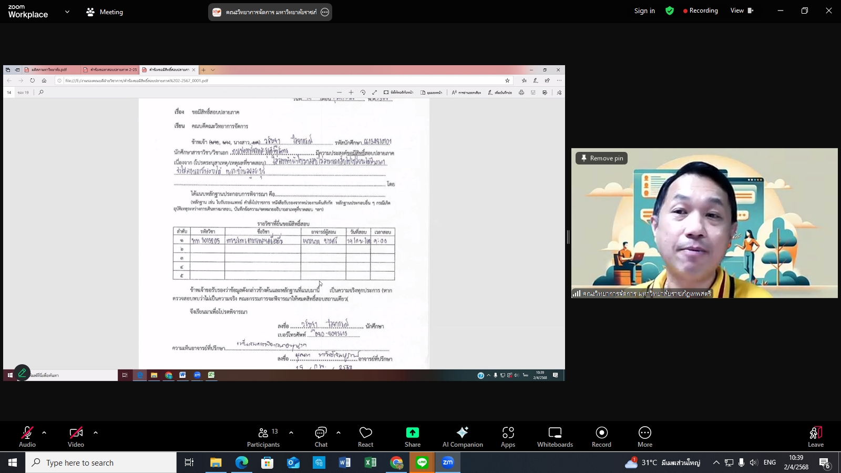Launch AI Companion
This screenshot has height=473, width=841.
(x=463, y=436)
